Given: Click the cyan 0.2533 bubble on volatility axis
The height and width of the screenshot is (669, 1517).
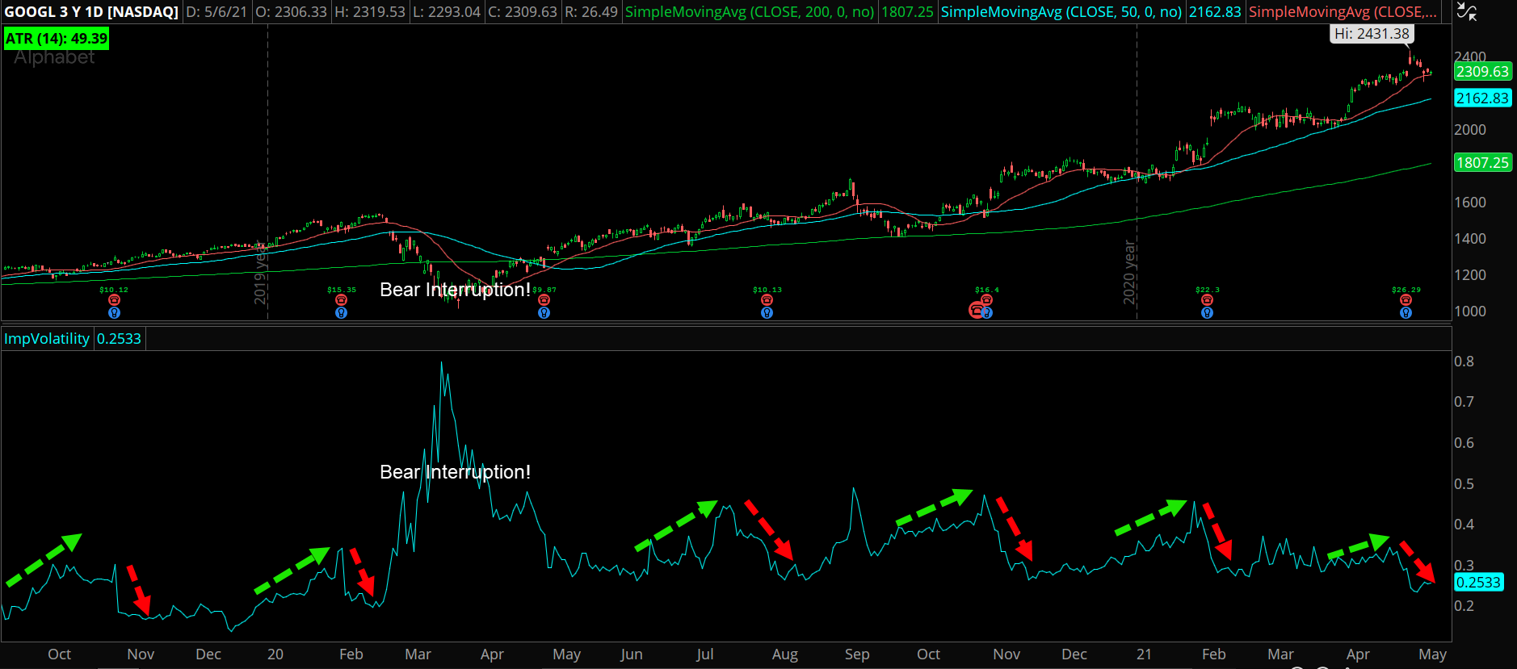Looking at the screenshot, I should (1478, 582).
